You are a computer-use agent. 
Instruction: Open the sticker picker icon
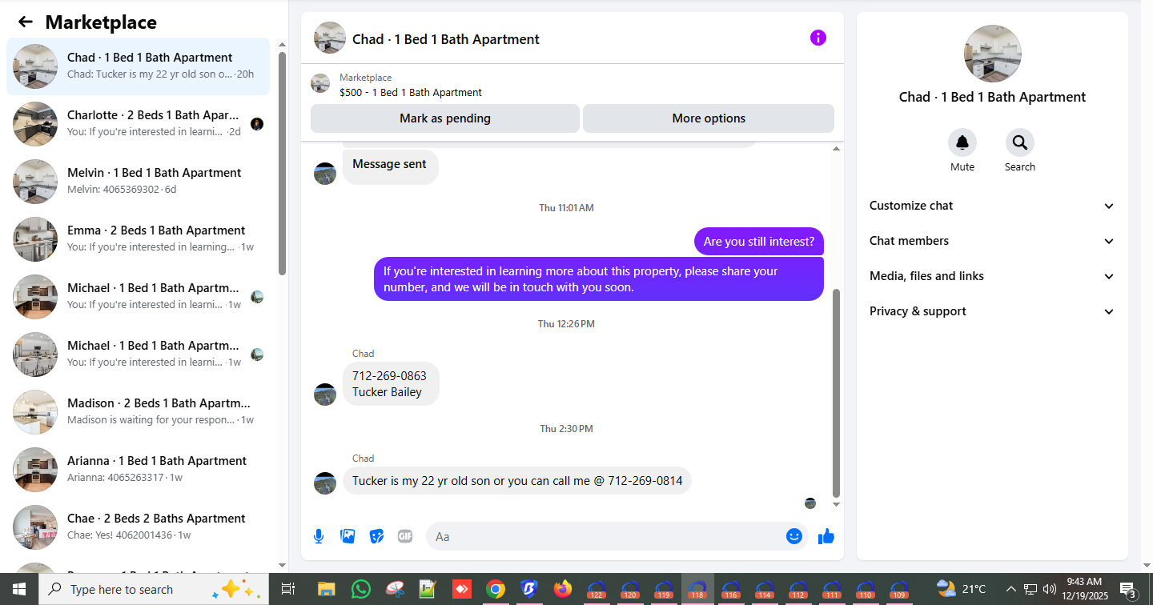[x=376, y=536]
